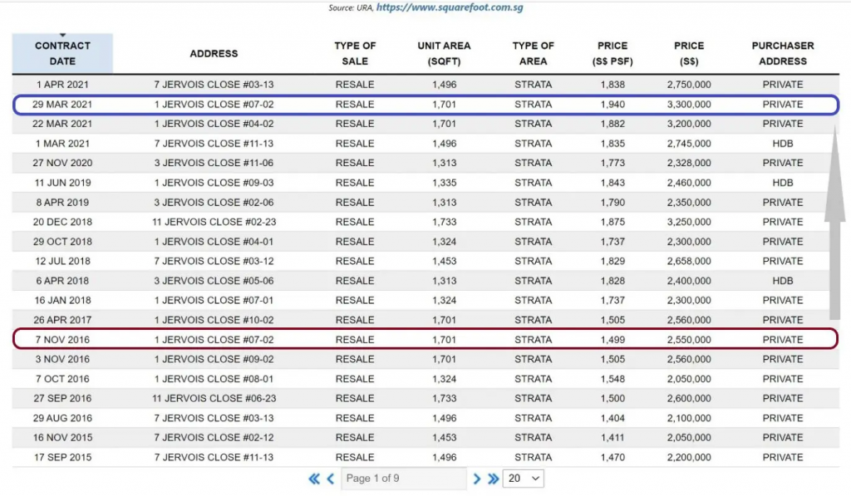851x496 pixels.
Task: Click HDB purchaser in 6 APR 2018 row
Action: 783,281
